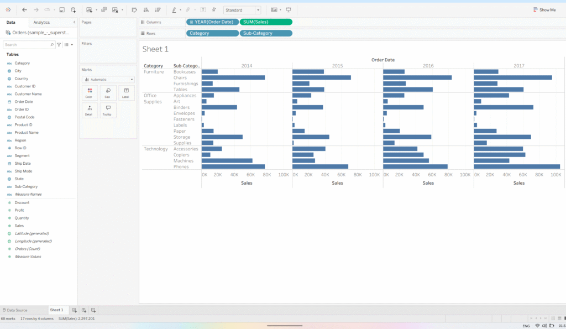Viewport: 566px width, 329px height.
Task: Click the New Worksheet icon at bottom
Action: click(74, 310)
